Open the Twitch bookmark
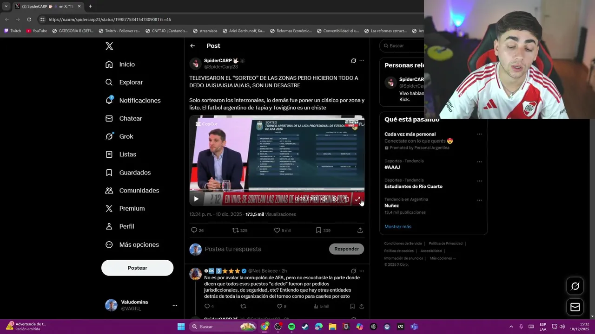The height and width of the screenshot is (334, 595). click(x=13, y=31)
